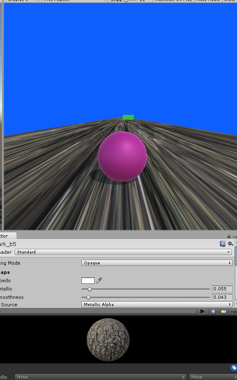Open Source dropdown showing Metallic Alpha

[x=157, y=304]
